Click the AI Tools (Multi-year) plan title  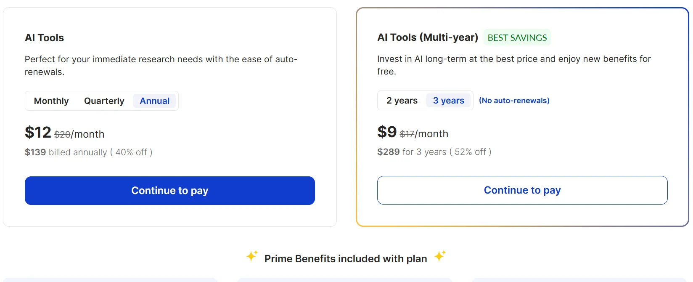(428, 37)
